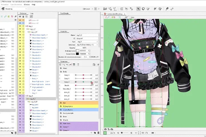This screenshot has width=206, height=137.
Task: Select the Deformer tab
Action: click(x=23, y=13)
